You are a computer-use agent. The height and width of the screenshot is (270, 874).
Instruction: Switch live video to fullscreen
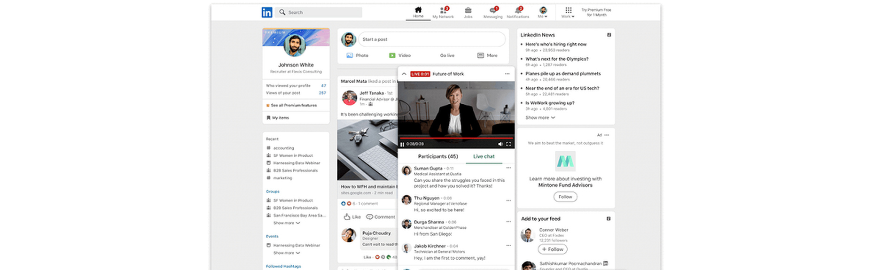[x=508, y=144]
